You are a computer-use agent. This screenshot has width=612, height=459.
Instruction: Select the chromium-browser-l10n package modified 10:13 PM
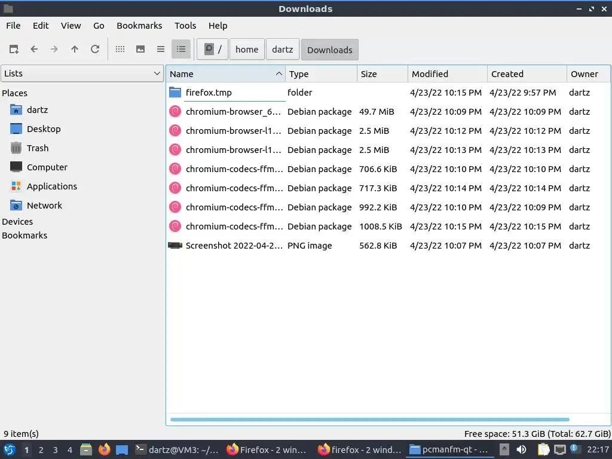[x=234, y=150]
